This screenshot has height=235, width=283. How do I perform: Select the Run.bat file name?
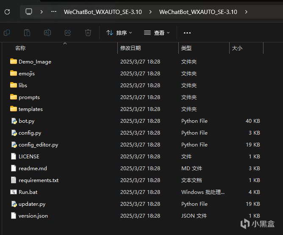pyautogui.click(x=28, y=192)
